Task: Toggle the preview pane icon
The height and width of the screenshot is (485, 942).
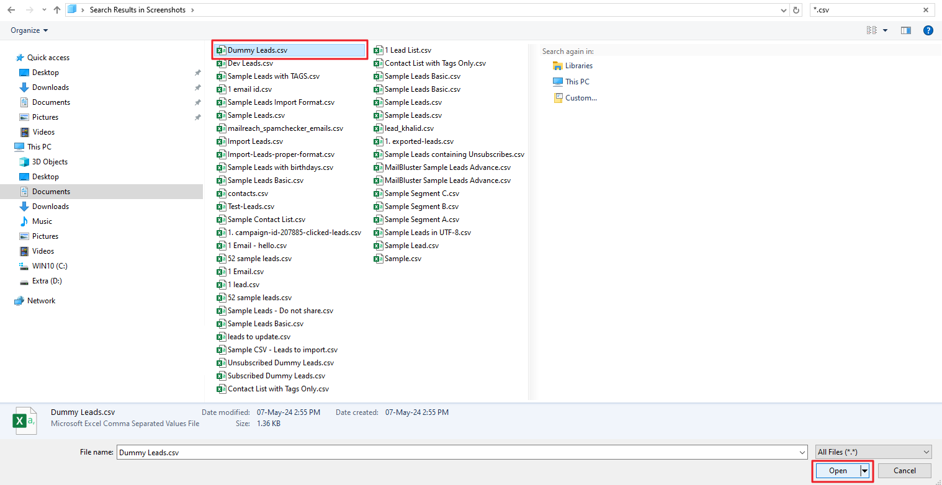Action: pyautogui.click(x=906, y=30)
